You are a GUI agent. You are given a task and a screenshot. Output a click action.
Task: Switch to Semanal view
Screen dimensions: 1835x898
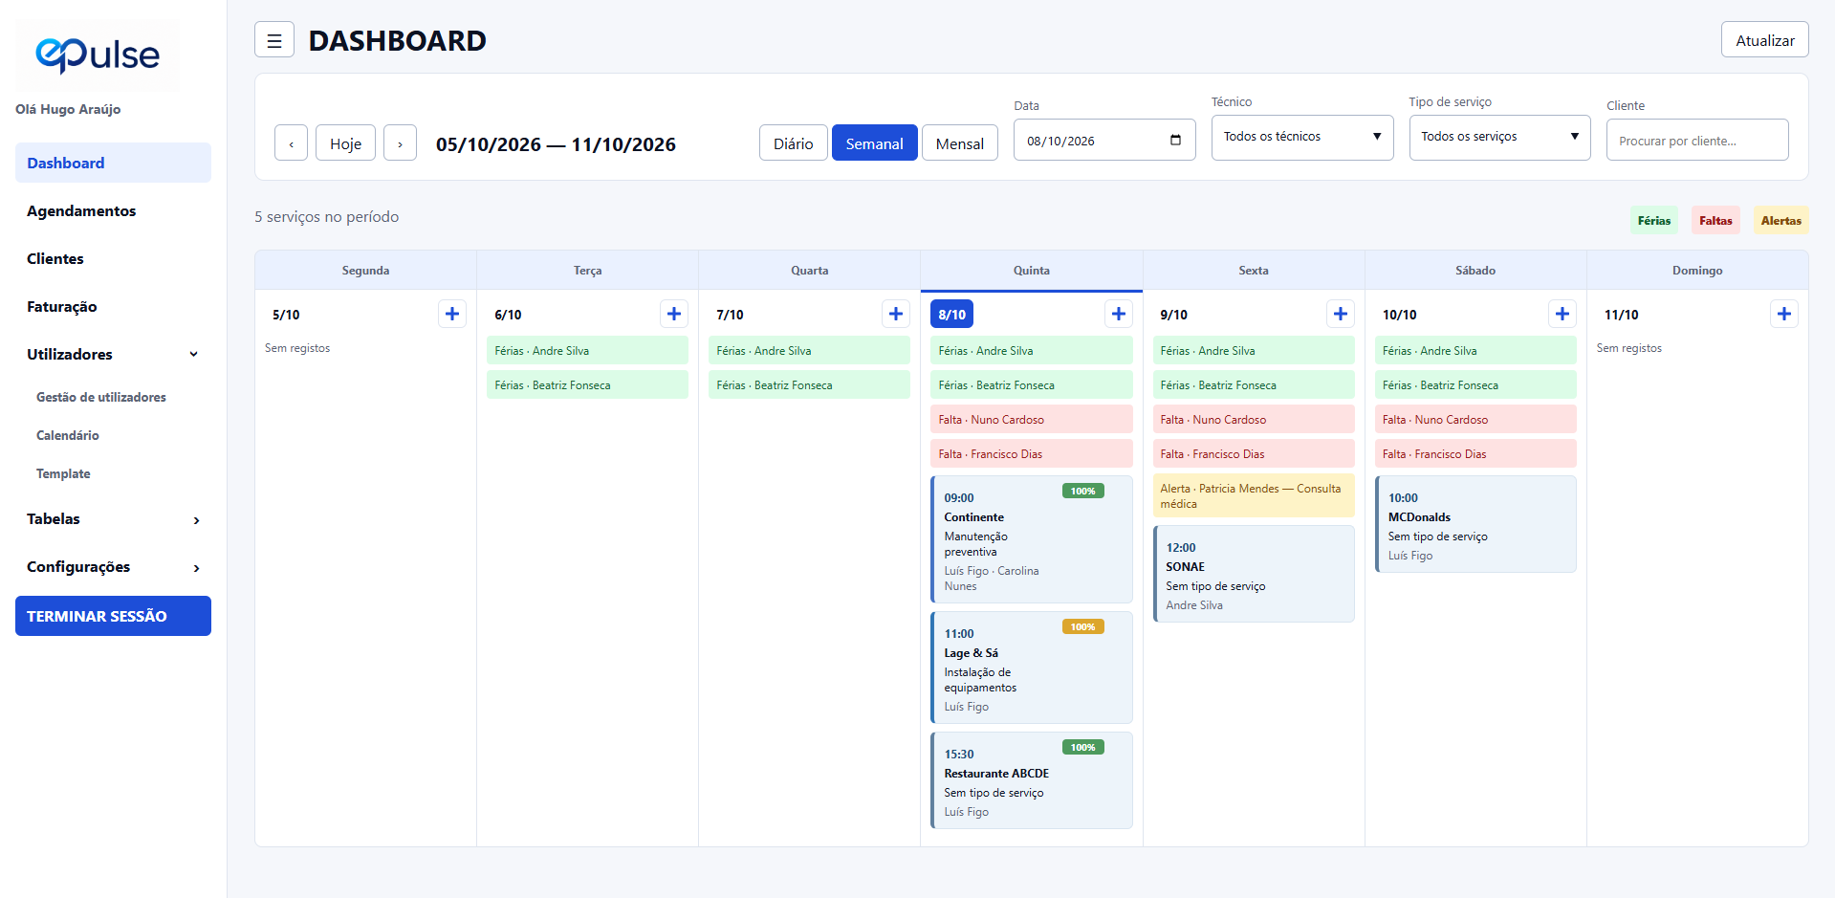coord(875,143)
